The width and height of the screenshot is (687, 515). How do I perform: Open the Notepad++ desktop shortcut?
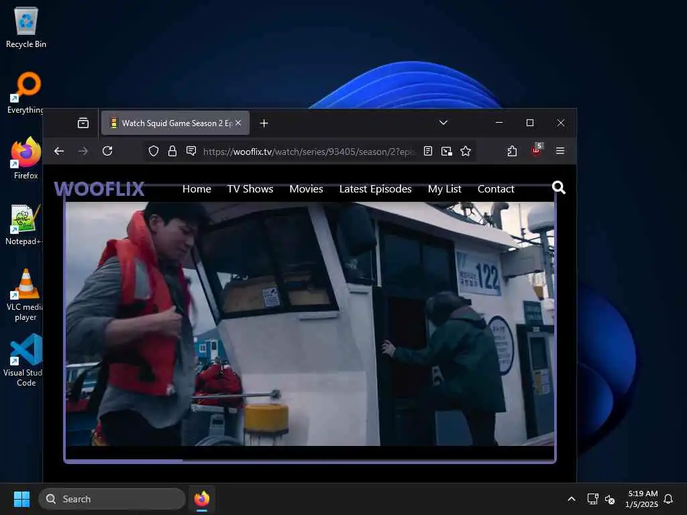coord(25,224)
